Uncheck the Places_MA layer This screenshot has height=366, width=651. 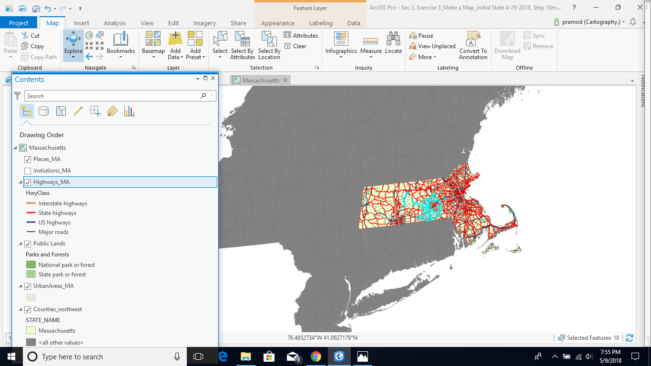(28, 159)
